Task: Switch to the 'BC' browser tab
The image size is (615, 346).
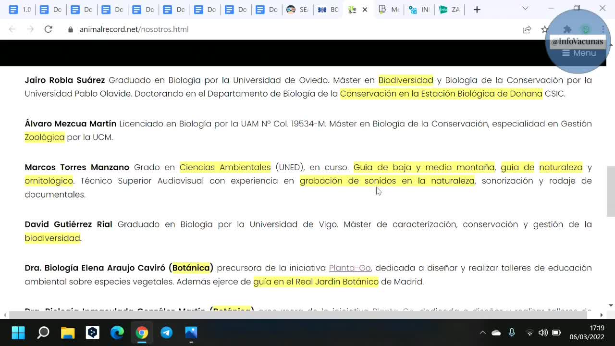Action: pos(328,10)
